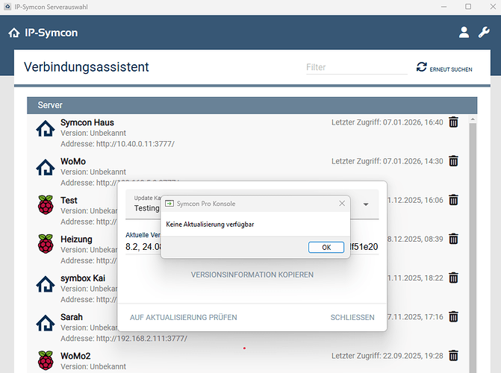
Task: Click the Erneut Suchen label
Action: click(x=451, y=69)
